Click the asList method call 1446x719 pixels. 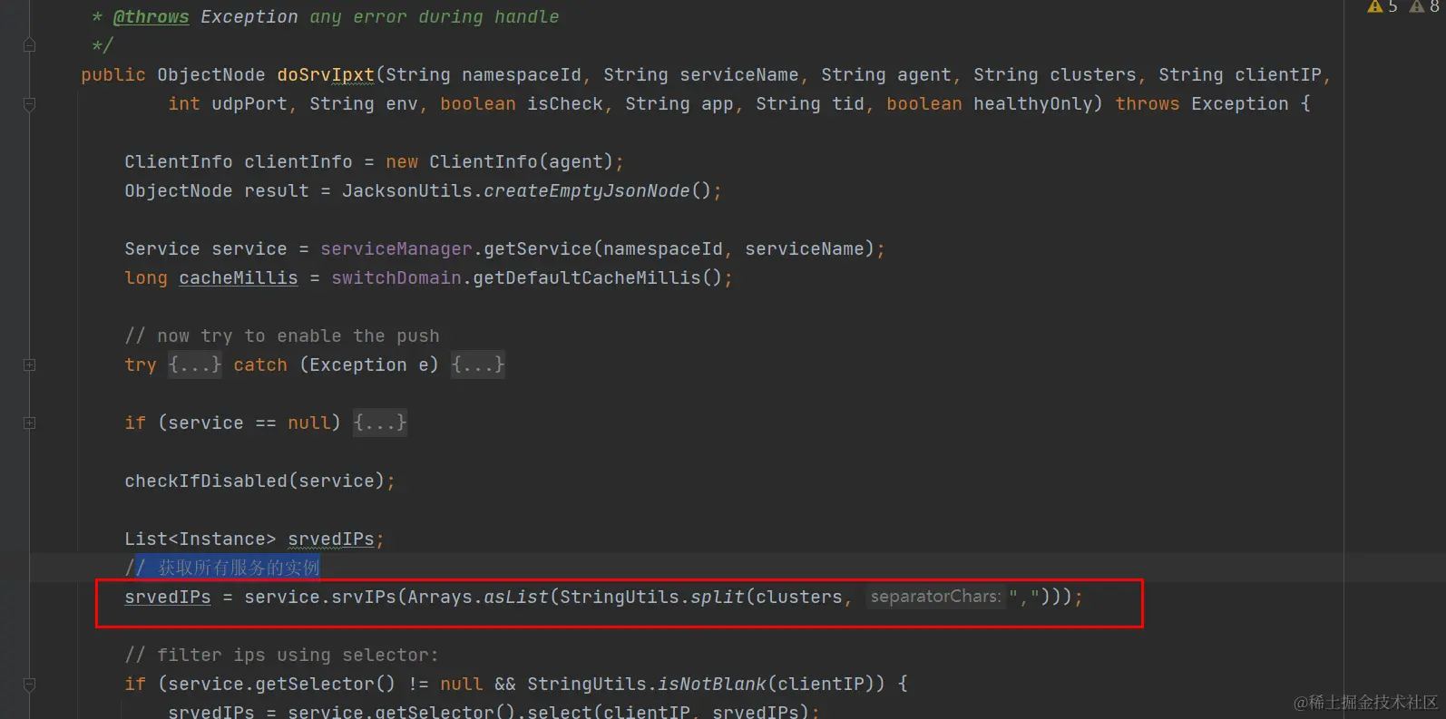tap(516, 598)
